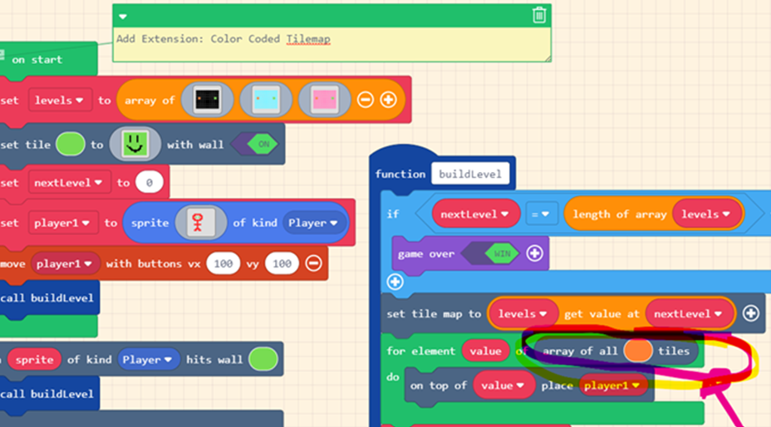The image size is (771, 427).
Task: Open the 'player1' dropdown in place block
Action: pos(612,385)
